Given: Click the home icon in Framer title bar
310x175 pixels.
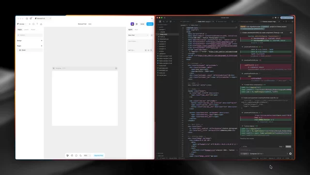Looking at the screenshot, I should click(x=27, y=18).
